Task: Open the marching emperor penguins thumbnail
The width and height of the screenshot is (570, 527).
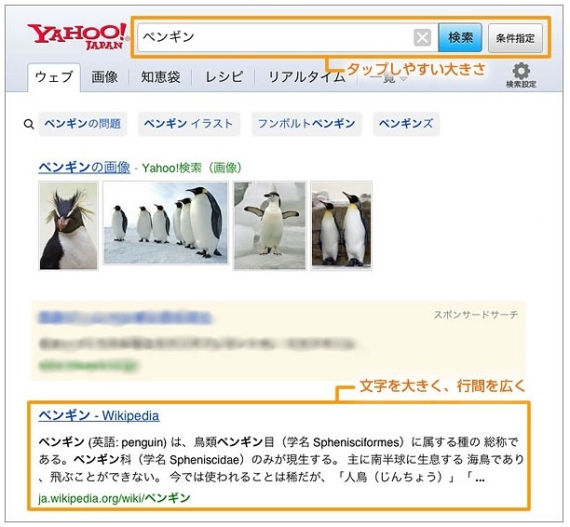Action: point(166,223)
